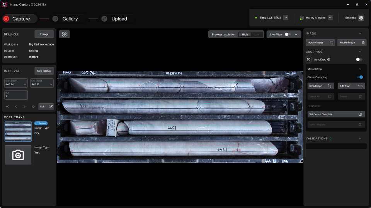The image size is (371, 208).
Task: Click the AutoCrop wand icon button
Action: pos(308,60)
